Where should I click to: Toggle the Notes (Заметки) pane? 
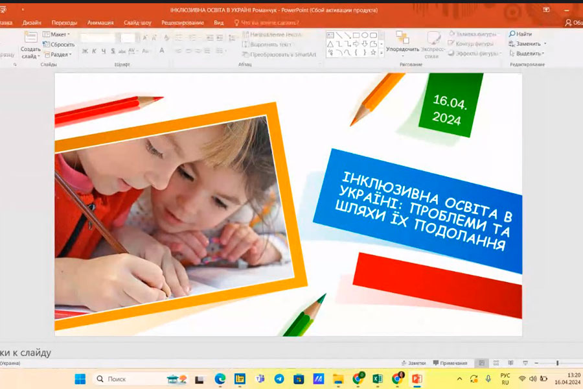(413, 363)
